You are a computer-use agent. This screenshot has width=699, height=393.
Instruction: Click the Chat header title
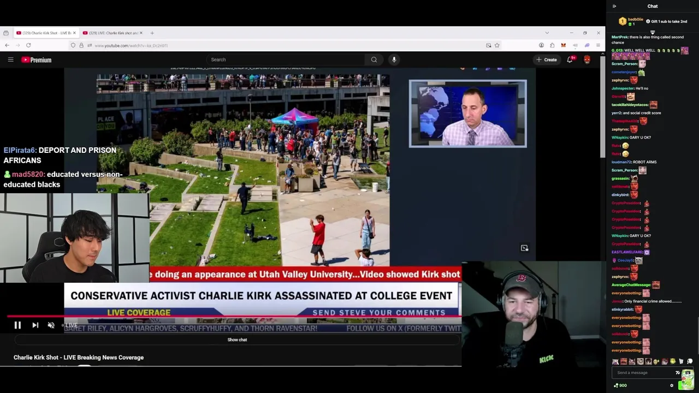[653, 6]
